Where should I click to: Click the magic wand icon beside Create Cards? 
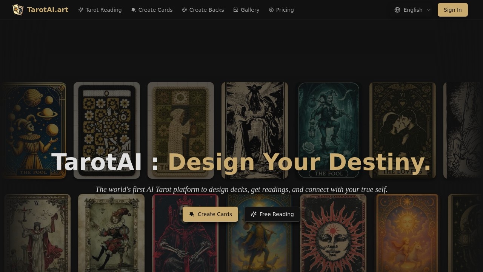[133, 10]
